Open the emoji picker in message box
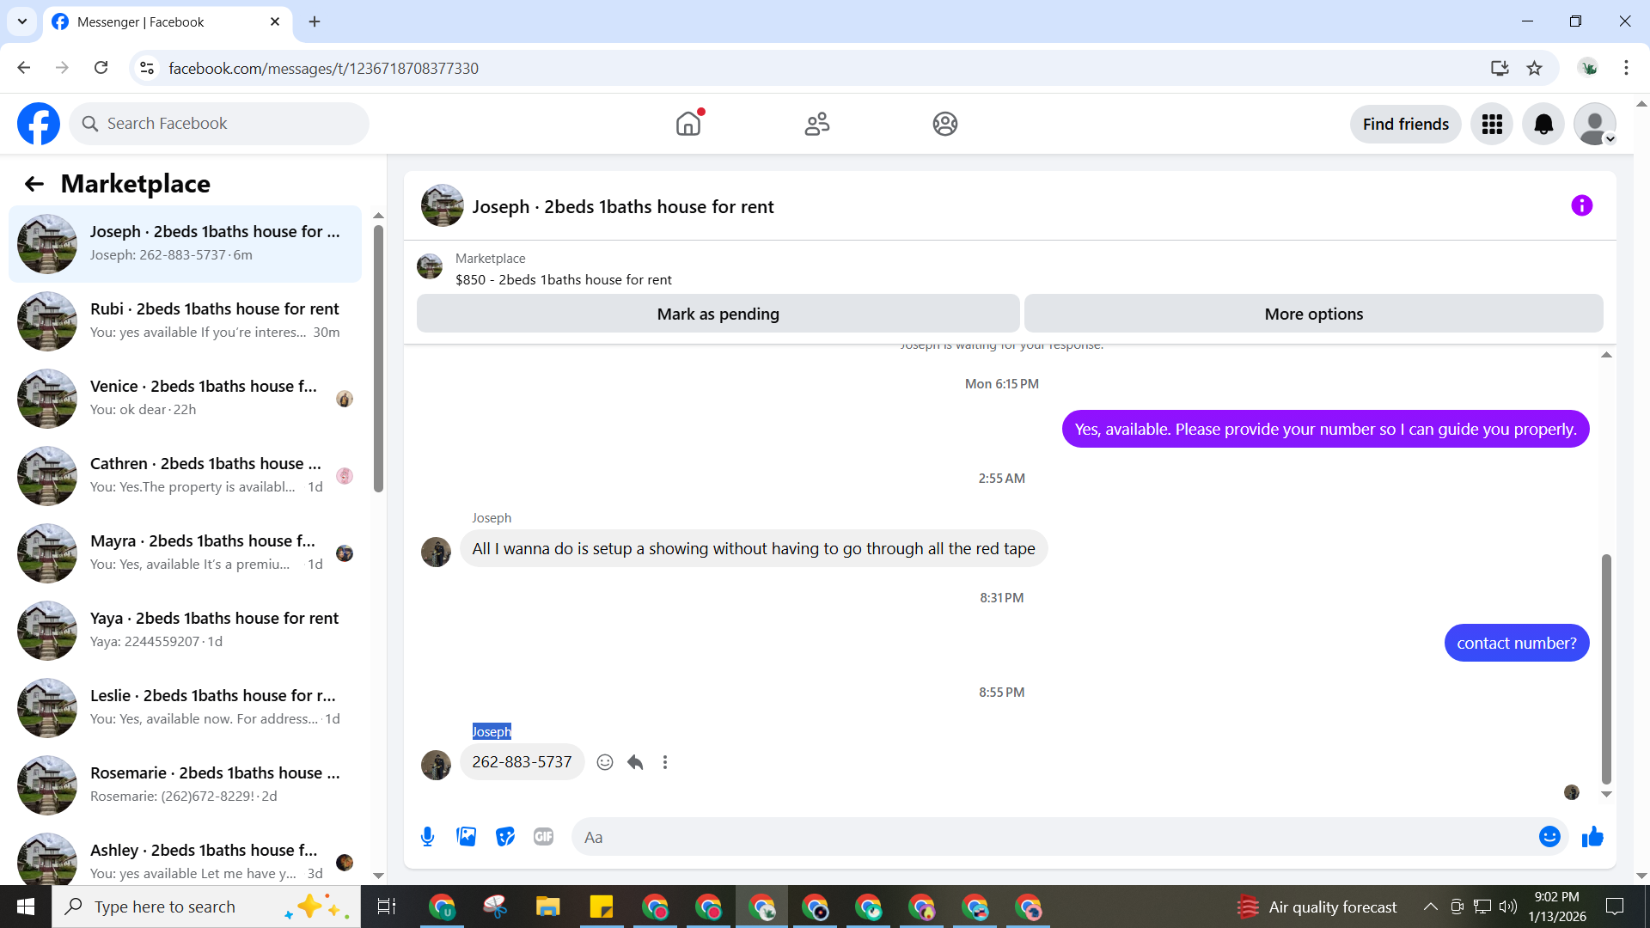Viewport: 1650px width, 928px height. 1549,837
